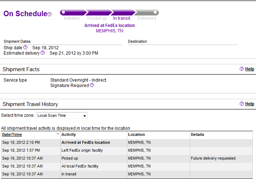Open Help link for Shipment Facts
The width and height of the screenshot is (256, 179).
pyautogui.click(x=250, y=69)
